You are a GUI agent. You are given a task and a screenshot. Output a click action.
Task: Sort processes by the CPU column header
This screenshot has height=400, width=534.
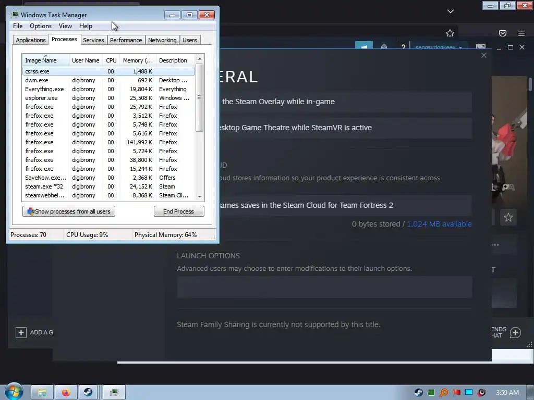pyautogui.click(x=111, y=60)
